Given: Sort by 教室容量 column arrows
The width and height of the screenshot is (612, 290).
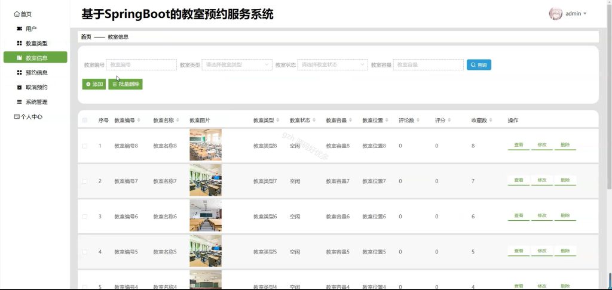Looking at the screenshot, I should pyautogui.click(x=350, y=120).
